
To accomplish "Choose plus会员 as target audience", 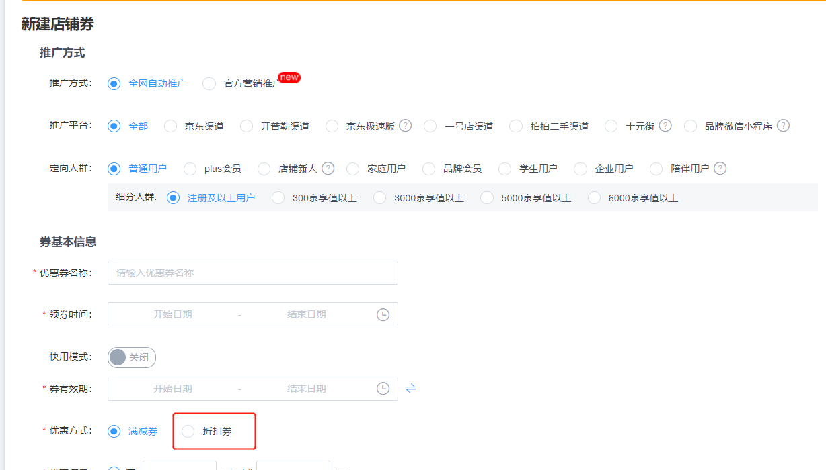I will pyautogui.click(x=190, y=169).
